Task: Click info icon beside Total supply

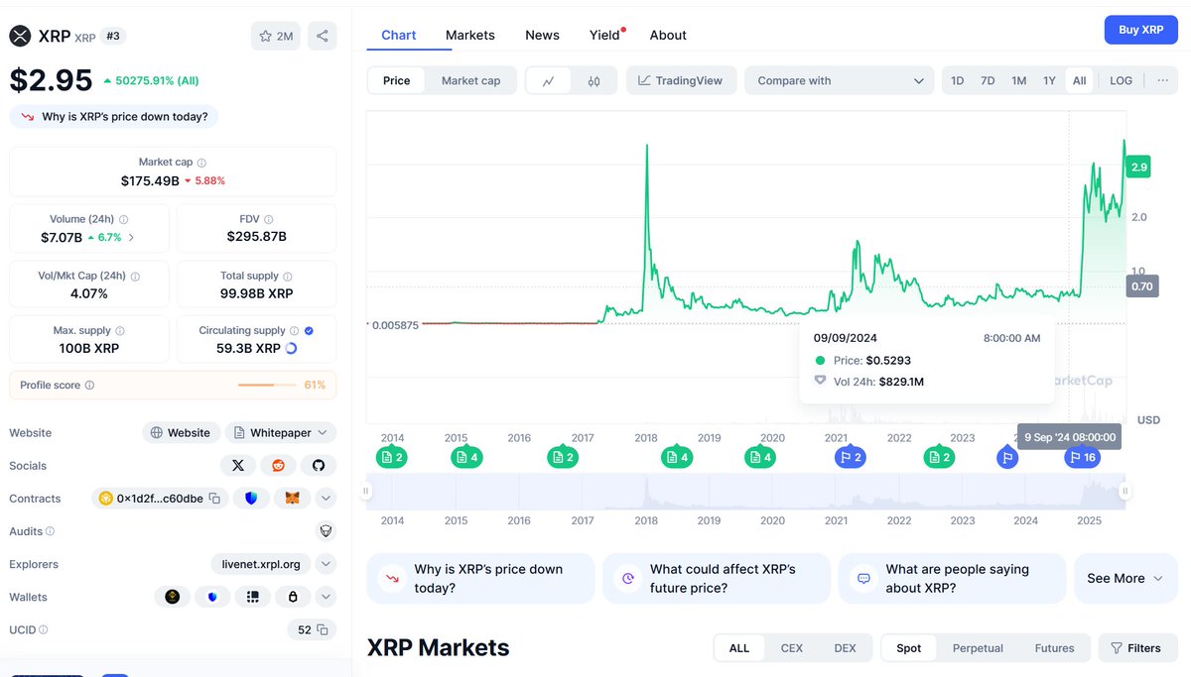Action: tap(288, 277)
